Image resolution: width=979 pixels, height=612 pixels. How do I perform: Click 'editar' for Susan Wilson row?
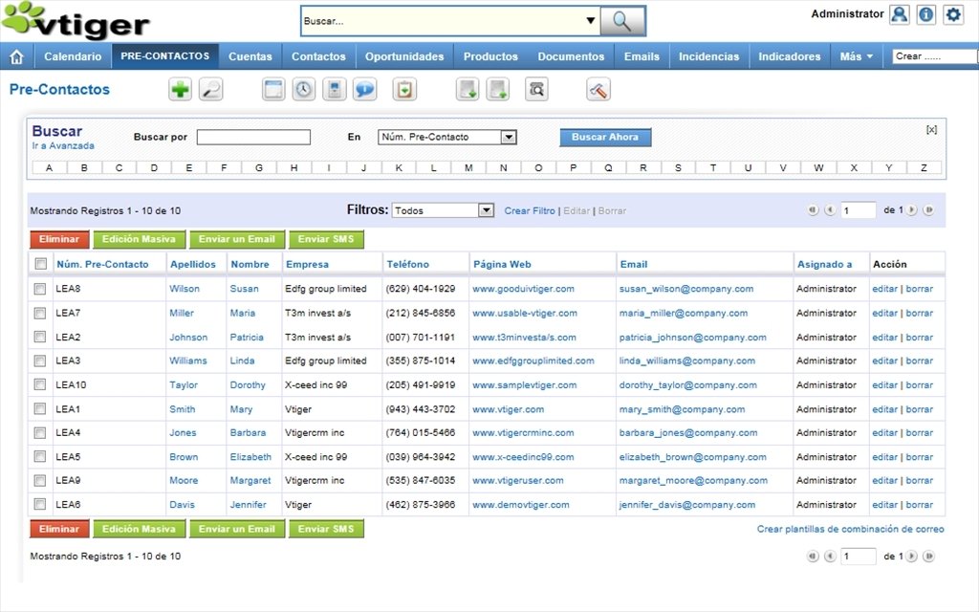point(884,289)
